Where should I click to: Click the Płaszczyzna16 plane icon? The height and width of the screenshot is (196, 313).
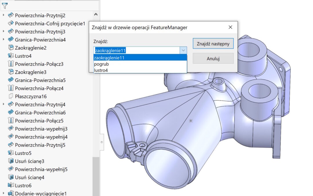click(x=11, y=96)
